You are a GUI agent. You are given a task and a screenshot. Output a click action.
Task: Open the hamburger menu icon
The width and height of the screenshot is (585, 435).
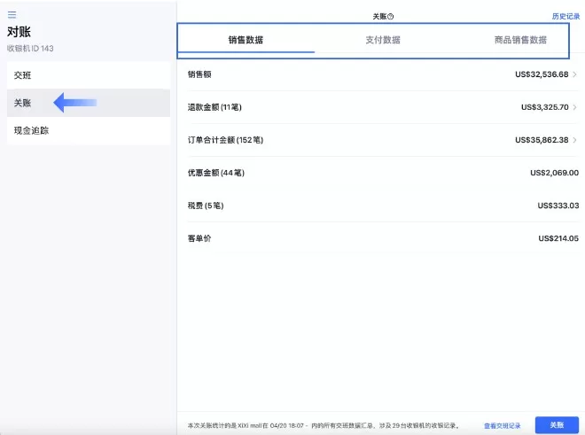(12, 14)
